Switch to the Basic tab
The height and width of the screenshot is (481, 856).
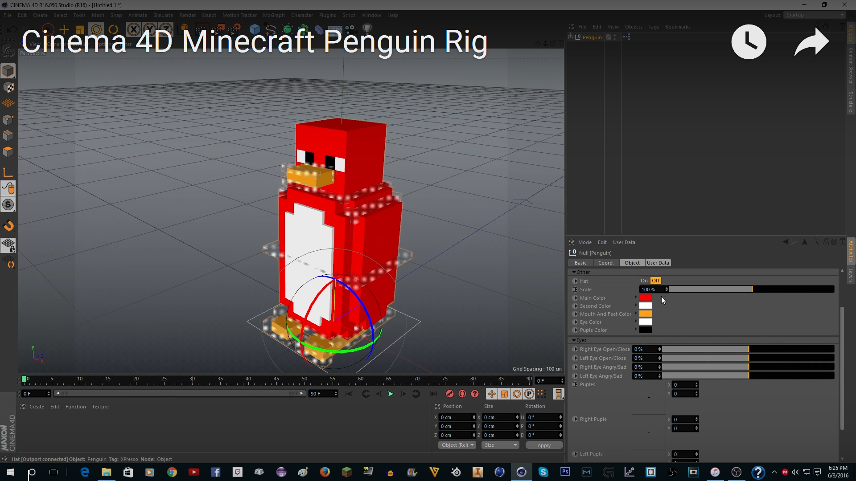click(x=580, y=263)
